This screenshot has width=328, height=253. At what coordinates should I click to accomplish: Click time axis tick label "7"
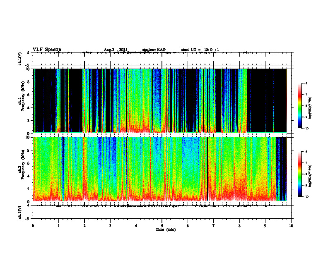coord(214,226)
